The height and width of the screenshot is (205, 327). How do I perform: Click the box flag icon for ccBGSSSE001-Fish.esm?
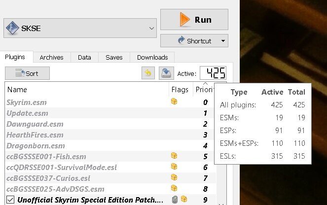point(174,155)
